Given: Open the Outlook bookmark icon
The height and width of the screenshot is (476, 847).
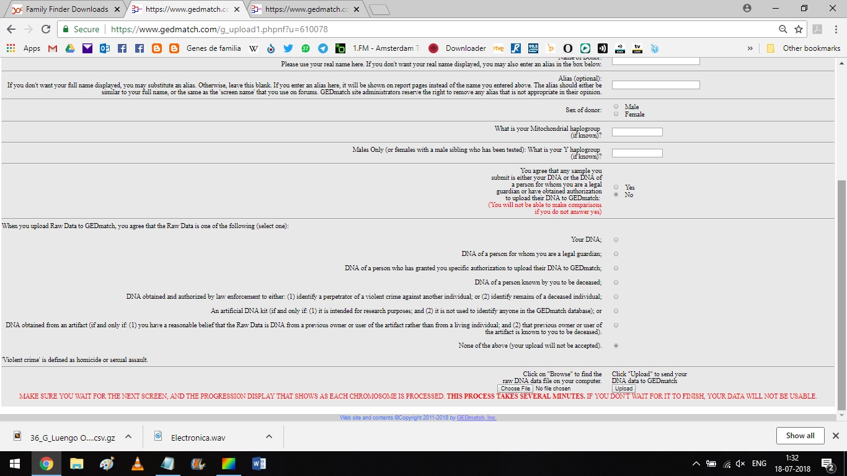Looking at the screenshot, I should click(x=105, y=48).
